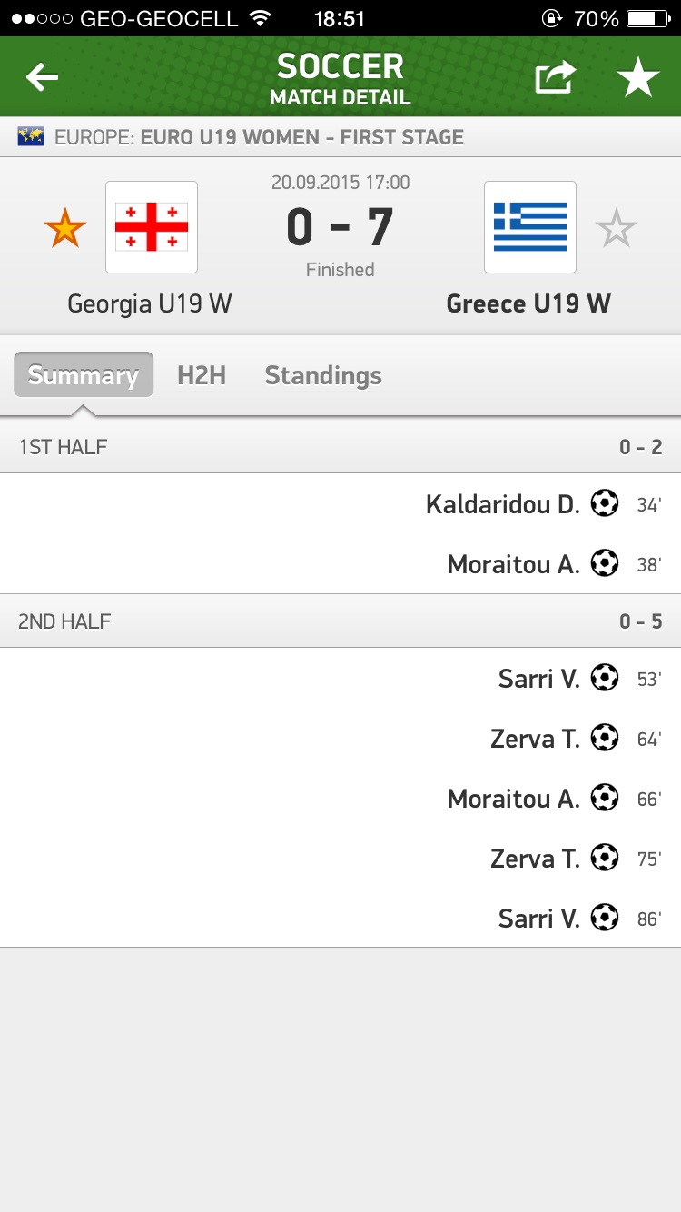
Task: Favorite Greece U19 W with gray star
Action: [x=617, y=228]
